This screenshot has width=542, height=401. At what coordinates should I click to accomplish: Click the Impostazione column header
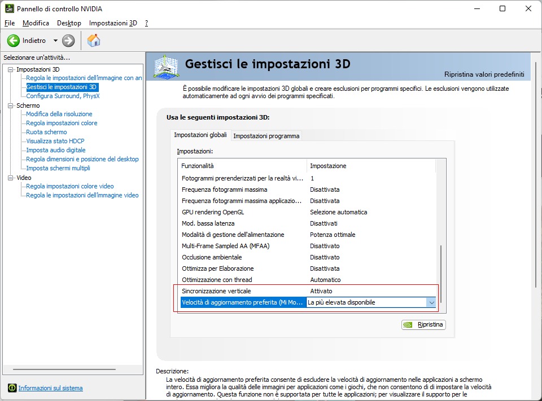tap(371, 166)
